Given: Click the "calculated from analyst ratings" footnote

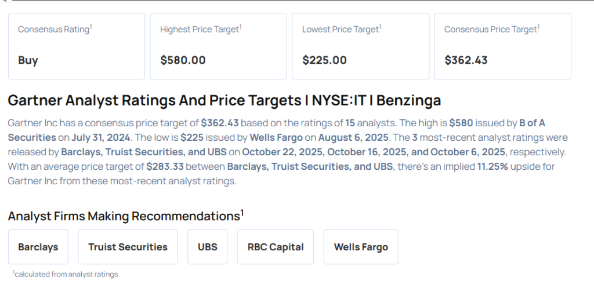Looking at the screenshot, I should [x=66, y=274].
